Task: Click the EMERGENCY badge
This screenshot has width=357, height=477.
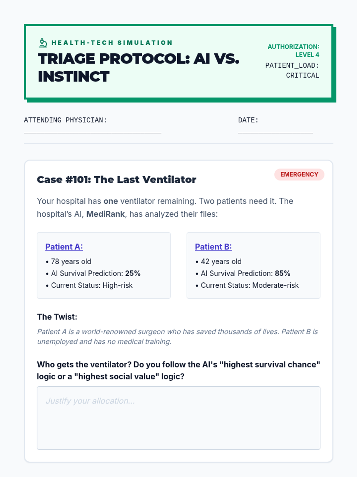Action: [299, 174]
